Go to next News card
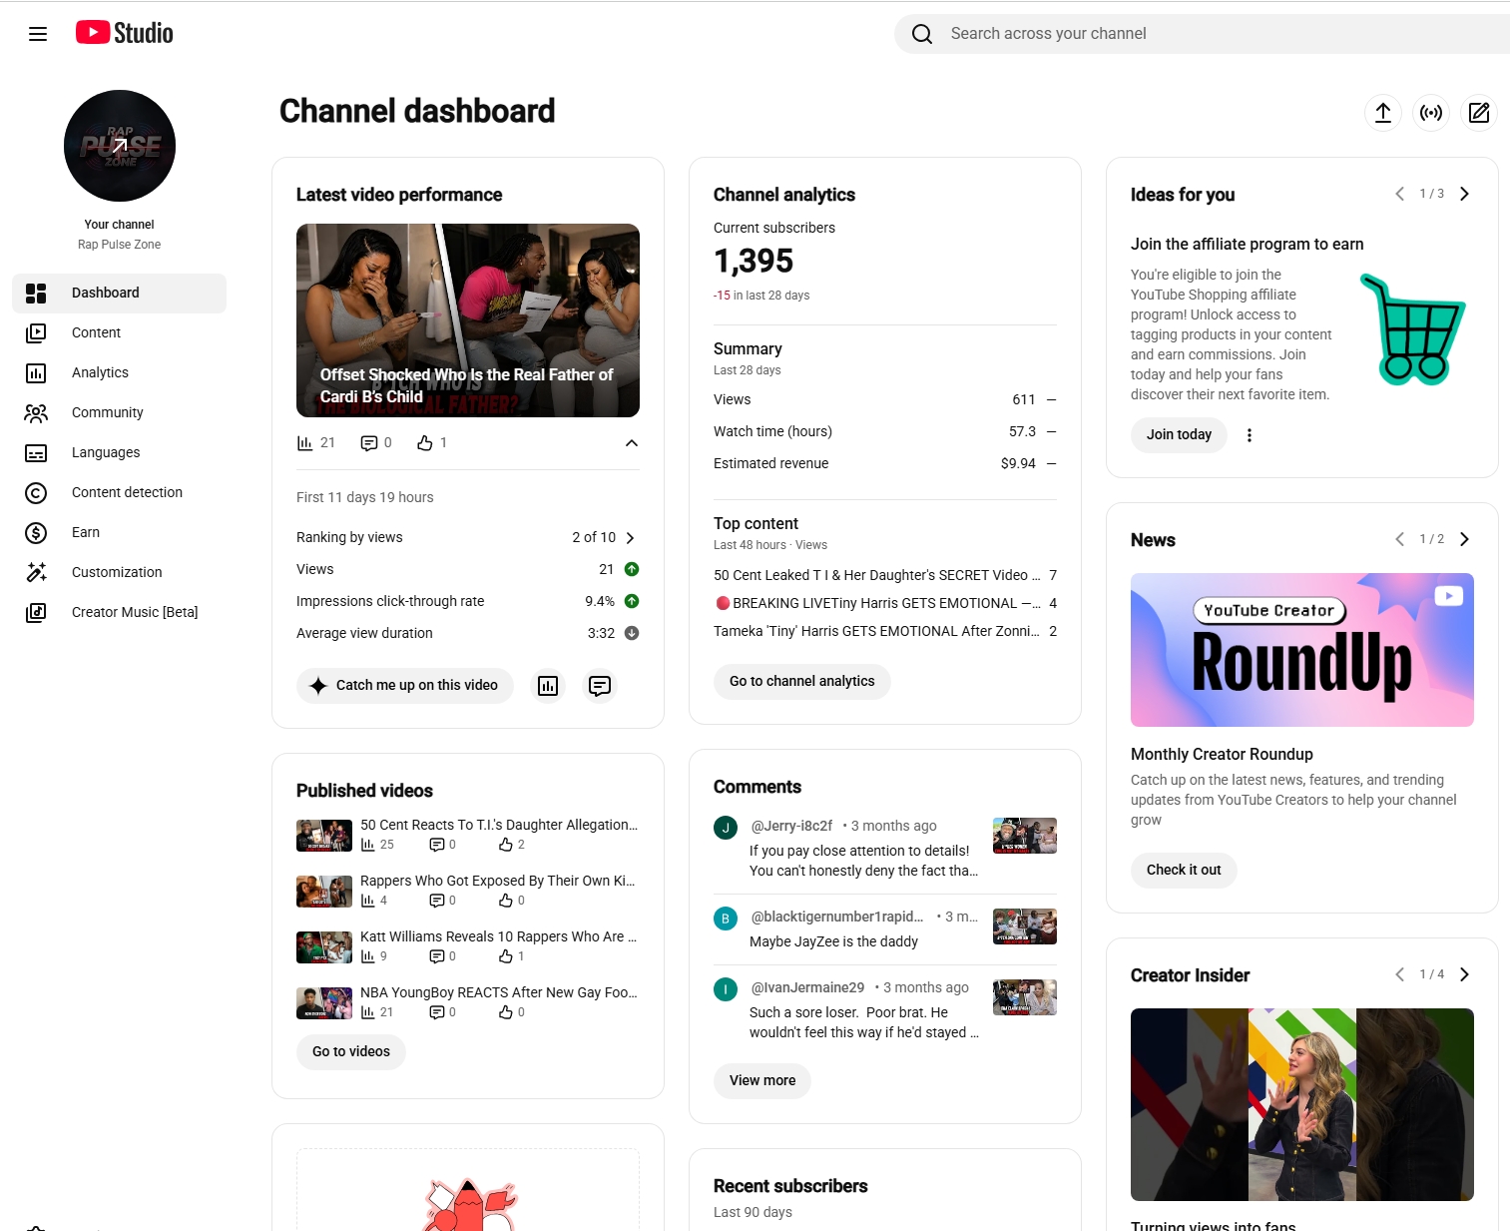Screen dimensions: 1510x1231 [1464, 539]
